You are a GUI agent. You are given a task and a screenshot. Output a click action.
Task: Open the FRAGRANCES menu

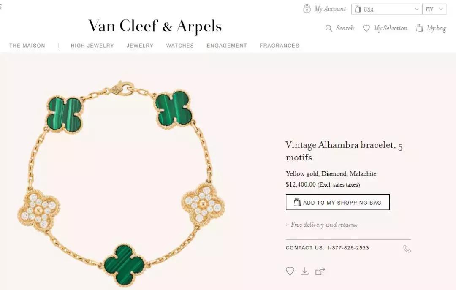[280, 46]
